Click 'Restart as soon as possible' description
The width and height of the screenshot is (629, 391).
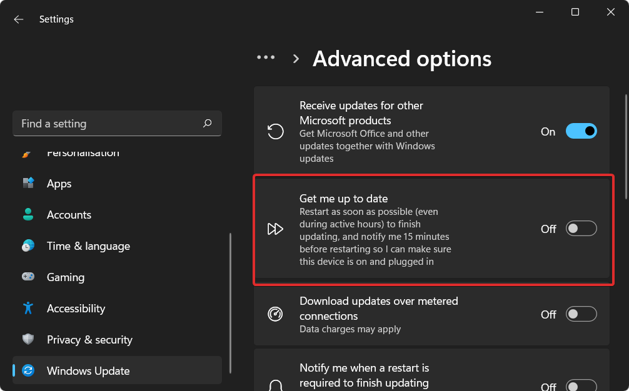click(x=375, y=236)
